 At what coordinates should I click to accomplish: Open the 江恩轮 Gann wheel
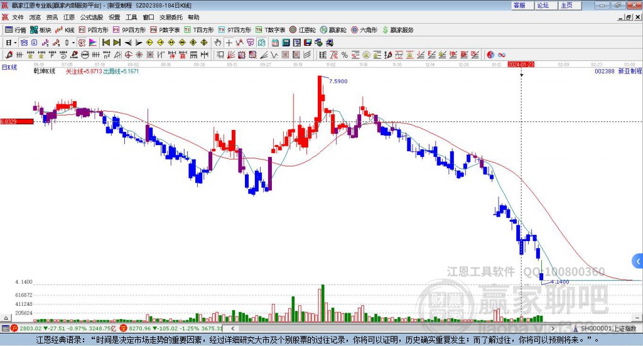point(303,30)
